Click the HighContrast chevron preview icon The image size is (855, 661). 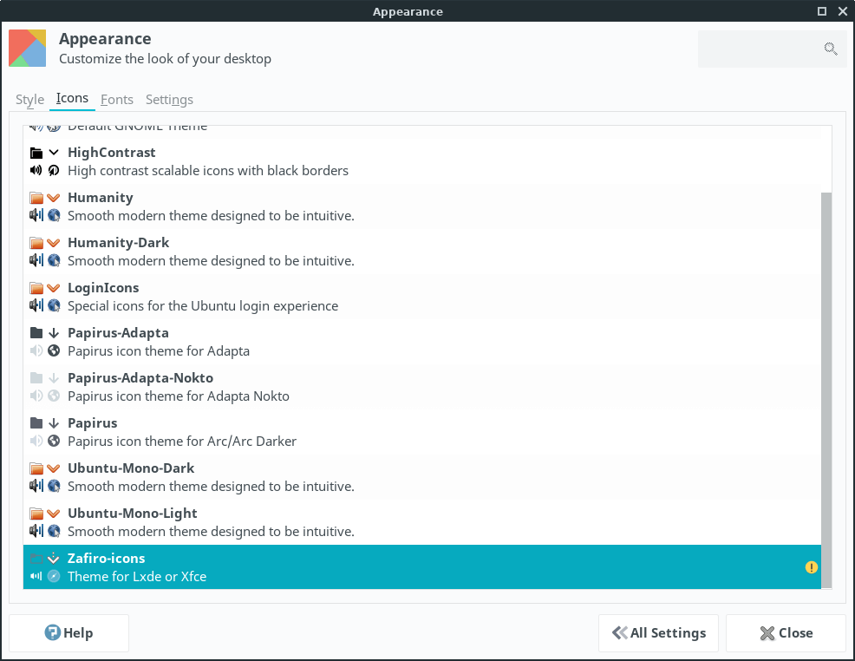pos(54,153)
